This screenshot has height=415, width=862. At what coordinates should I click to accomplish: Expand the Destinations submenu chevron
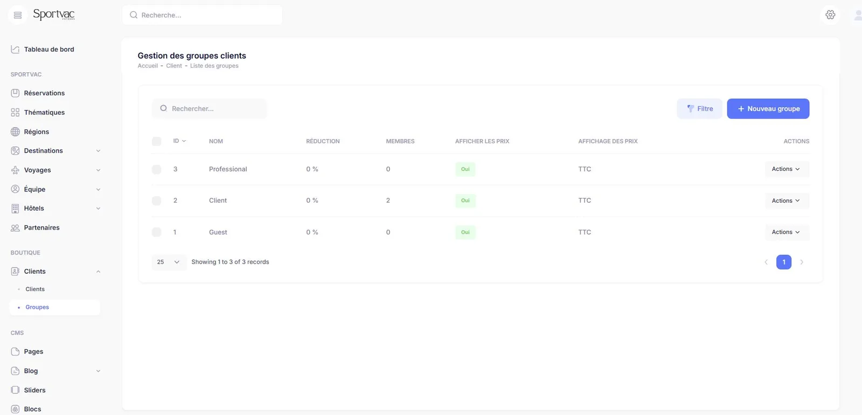(98, 151)
